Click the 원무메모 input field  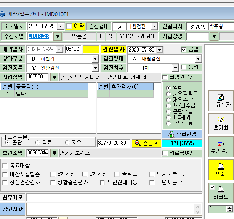pyautogui.click(x=114, y=198)
